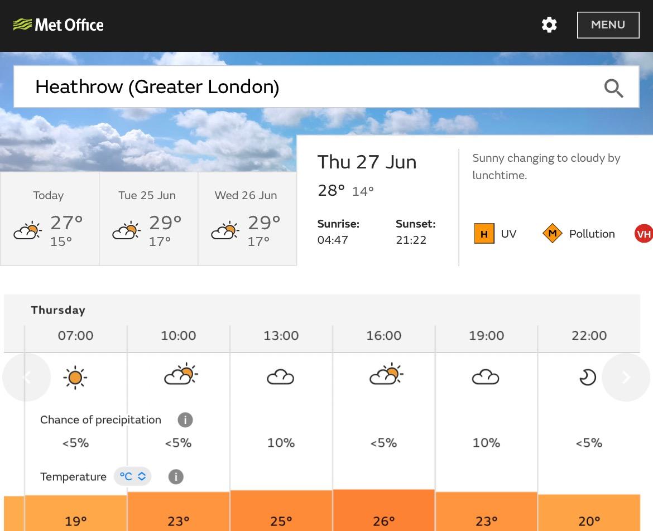Click the moderate Pollution diamond badge
Viewport: 653px width, 531px height.
[552, 233]
